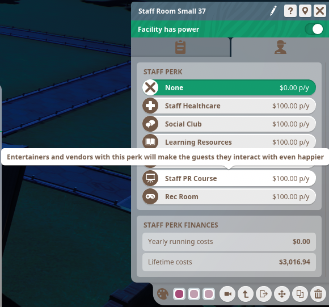Toggle the facility power switch
The width and height of the screenshot is (329, 307).
click(314, 29)
